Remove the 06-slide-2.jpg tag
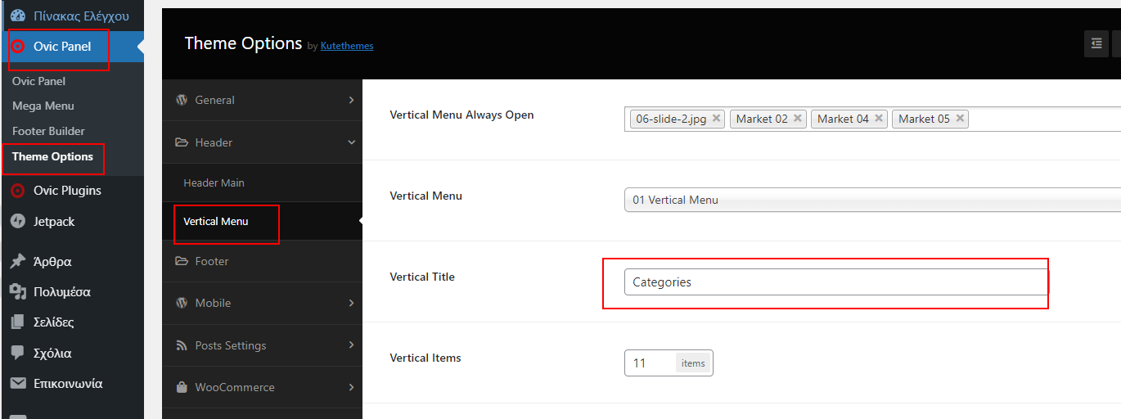1121x419 pixels. pos(716,119)
